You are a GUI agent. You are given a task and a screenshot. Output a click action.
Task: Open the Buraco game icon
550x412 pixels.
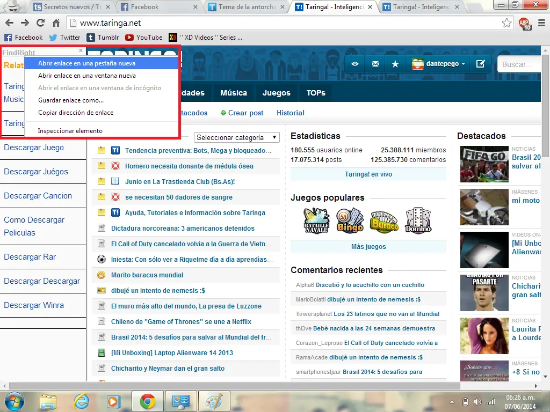pyautogui.click(x=385, y=222)
